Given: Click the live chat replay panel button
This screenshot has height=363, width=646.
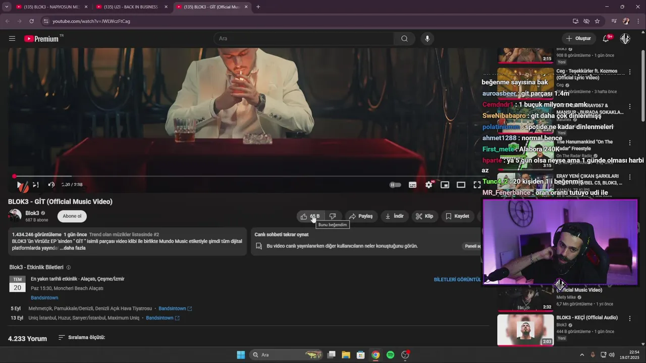Looking at the screenshot, I should (x=472, y=246).
